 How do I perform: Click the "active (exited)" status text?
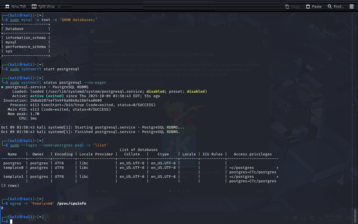click(47, 96)
